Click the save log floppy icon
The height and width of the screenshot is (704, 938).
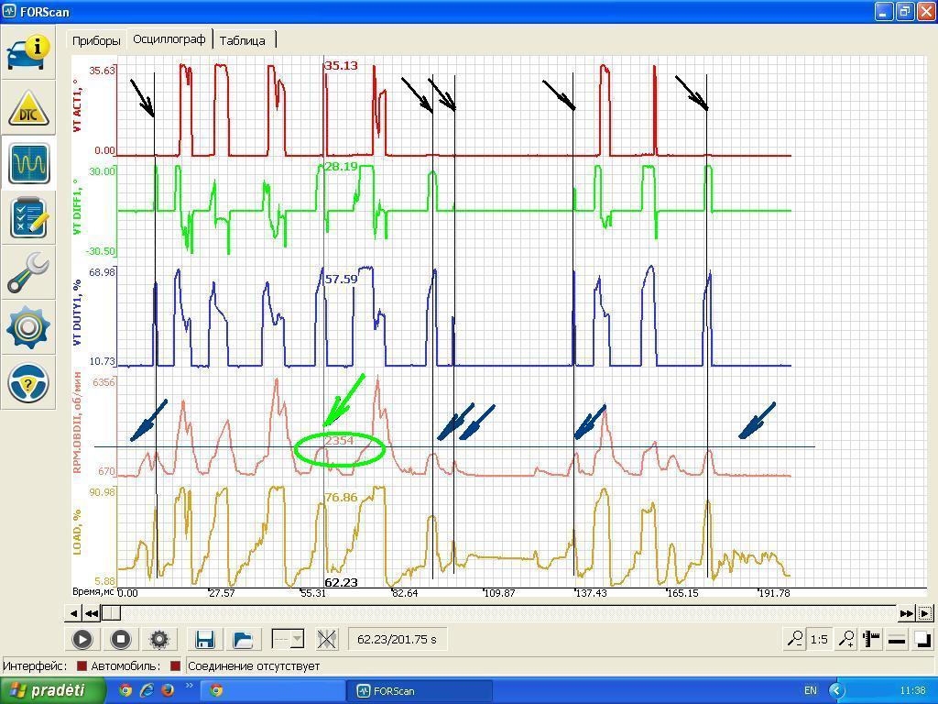(x=205, y=639)
